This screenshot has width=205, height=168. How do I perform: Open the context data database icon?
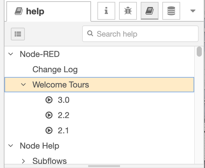click(x=171, y=11)
